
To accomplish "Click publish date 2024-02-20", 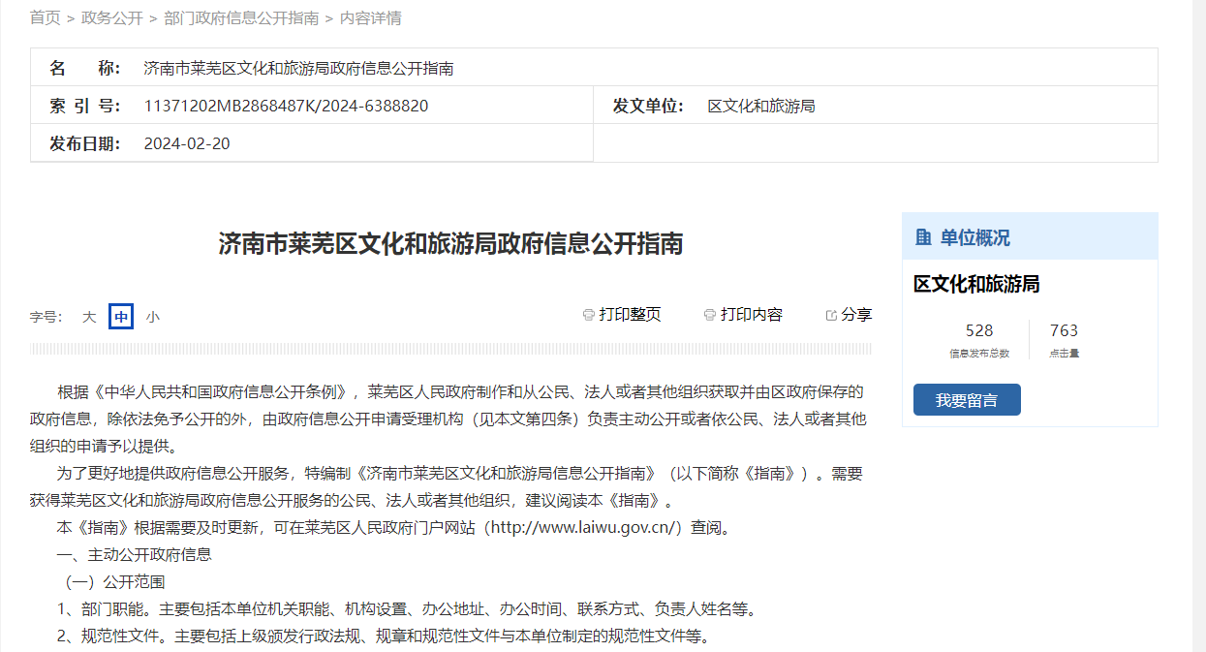I will (x=187, y=143).
